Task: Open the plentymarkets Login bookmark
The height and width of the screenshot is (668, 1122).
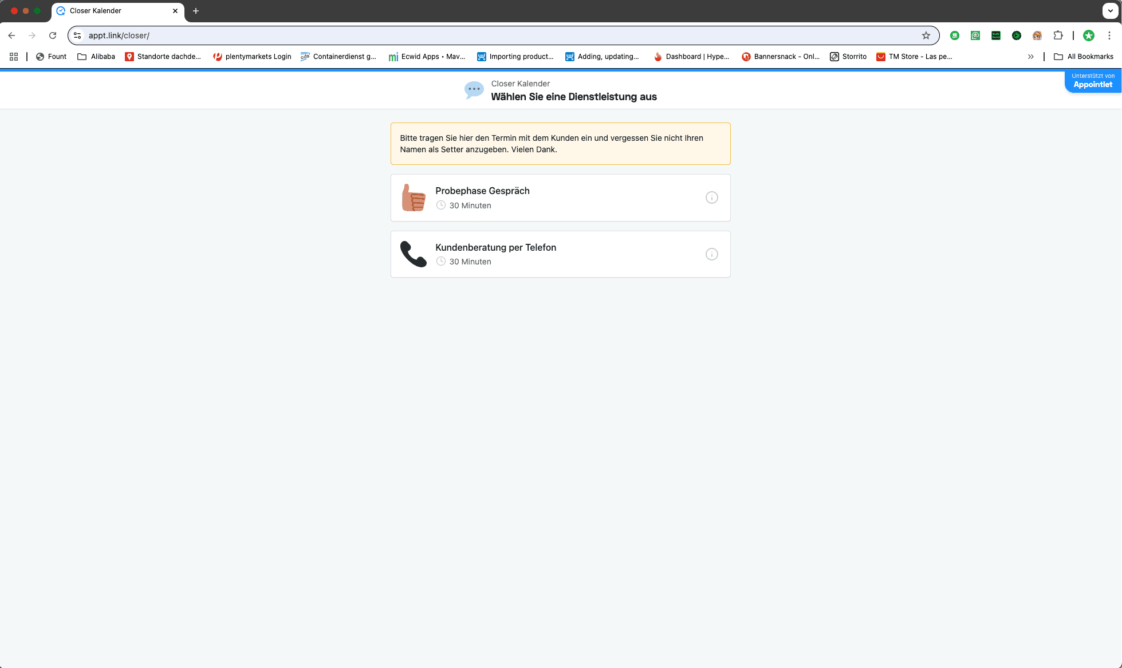Action: tap(252, 57)
